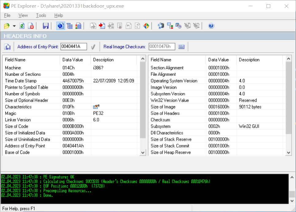Open the Dependency Scanner tree icon
296x212 pixels.
(x=170, y=26)
